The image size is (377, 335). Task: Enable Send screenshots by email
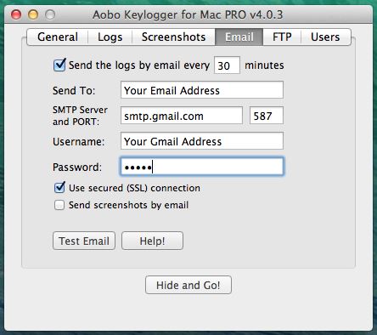click(x=59, y=205)
